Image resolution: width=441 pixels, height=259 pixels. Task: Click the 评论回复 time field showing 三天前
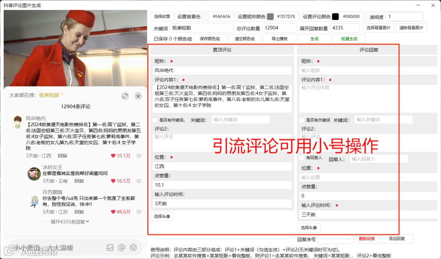point(368,214)
